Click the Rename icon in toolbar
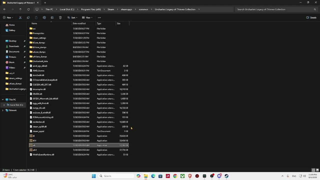The width and height of the screenshot is (320, 180). 44,17
